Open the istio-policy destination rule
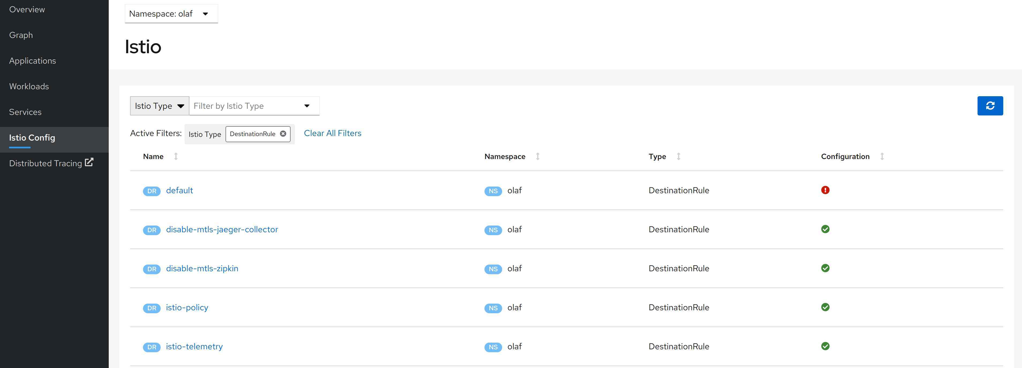The image size is (1022, 368). coord(187,307)
